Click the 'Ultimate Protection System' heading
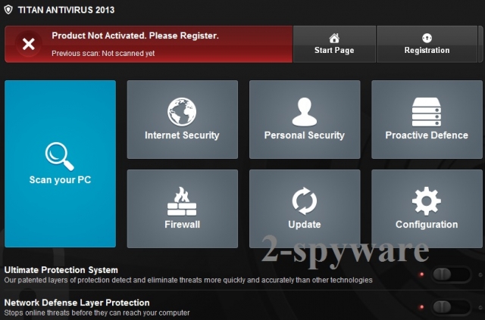Viewport: 485px width, 320px height. (61, 270)
